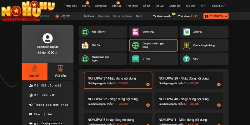Select Thanh toán trực tuyến option
This screenshot has height=125, width=250.
point(103,59)
